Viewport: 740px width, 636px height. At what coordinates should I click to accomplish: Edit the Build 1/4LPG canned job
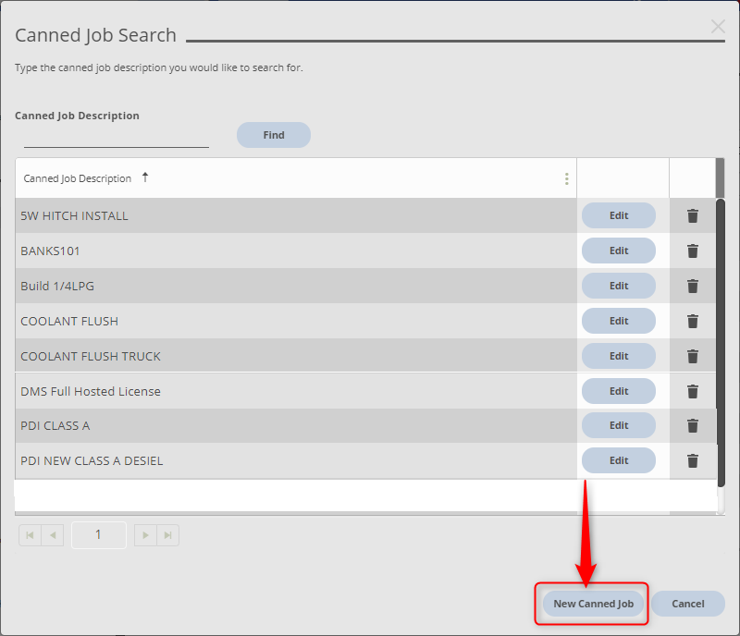(x=618, y=286)
